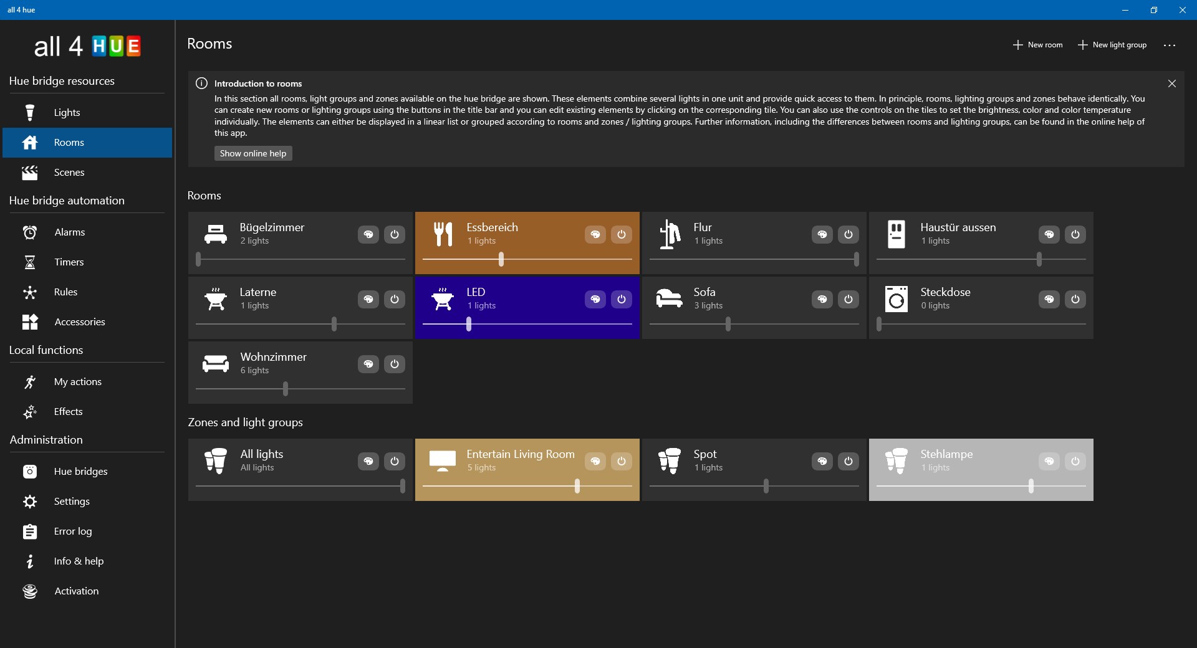
Task: Adjust the brightness slider for Entertain Living Room
Action: [x=577, y=487]
